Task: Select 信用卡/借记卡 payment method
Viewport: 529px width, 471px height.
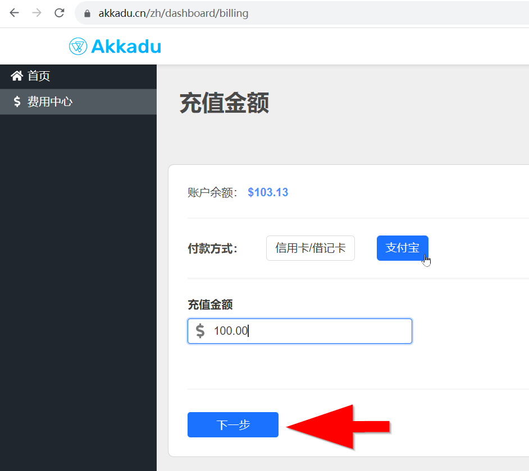Action: [x=311, y=248]
